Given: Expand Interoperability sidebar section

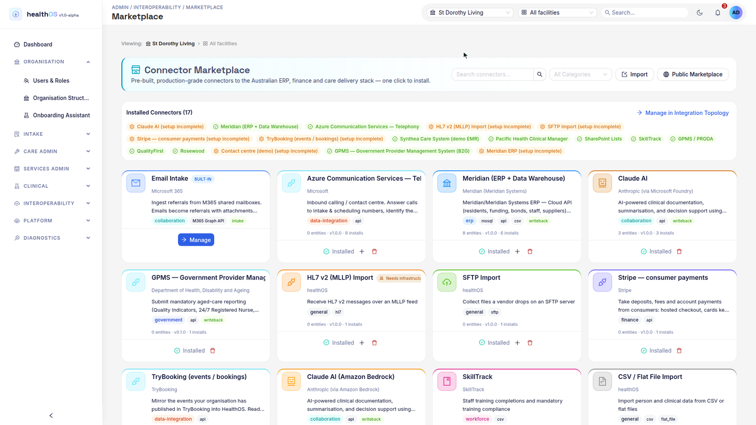Looking at the screenshot, I should (x=51, y=204).
